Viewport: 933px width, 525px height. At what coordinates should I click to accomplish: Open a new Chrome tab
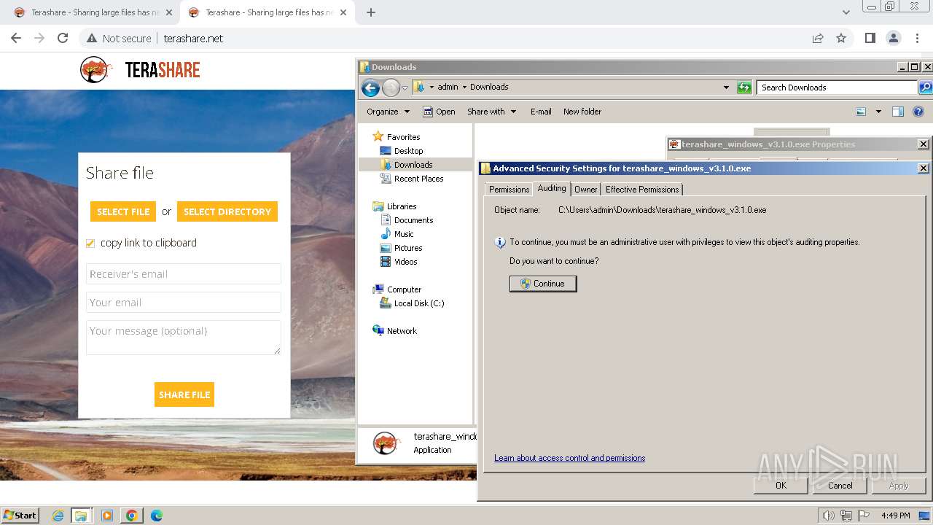[x=371, y=12]
